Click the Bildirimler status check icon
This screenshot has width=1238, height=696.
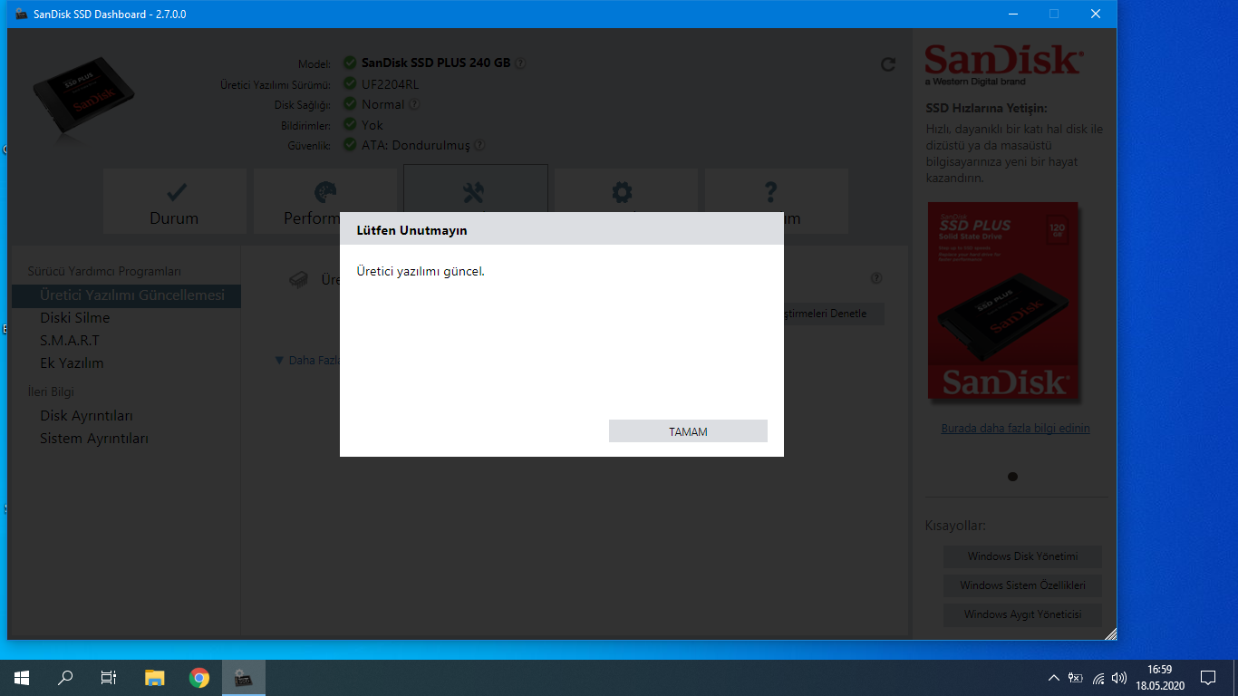click(350, 125)
